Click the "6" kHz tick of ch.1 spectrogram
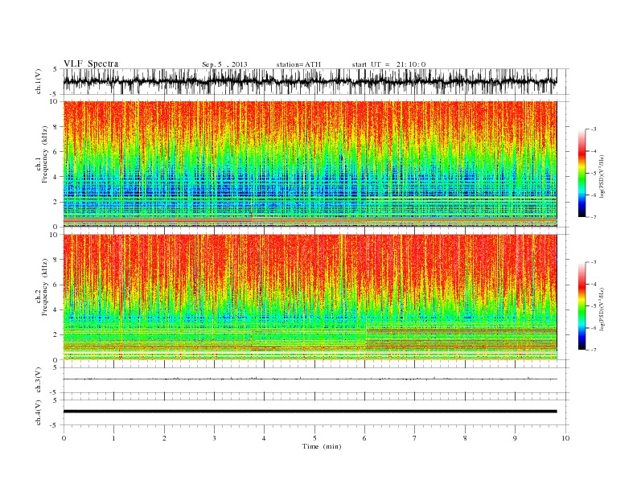This screenshot has width=637, height=492. click(56, 151)
